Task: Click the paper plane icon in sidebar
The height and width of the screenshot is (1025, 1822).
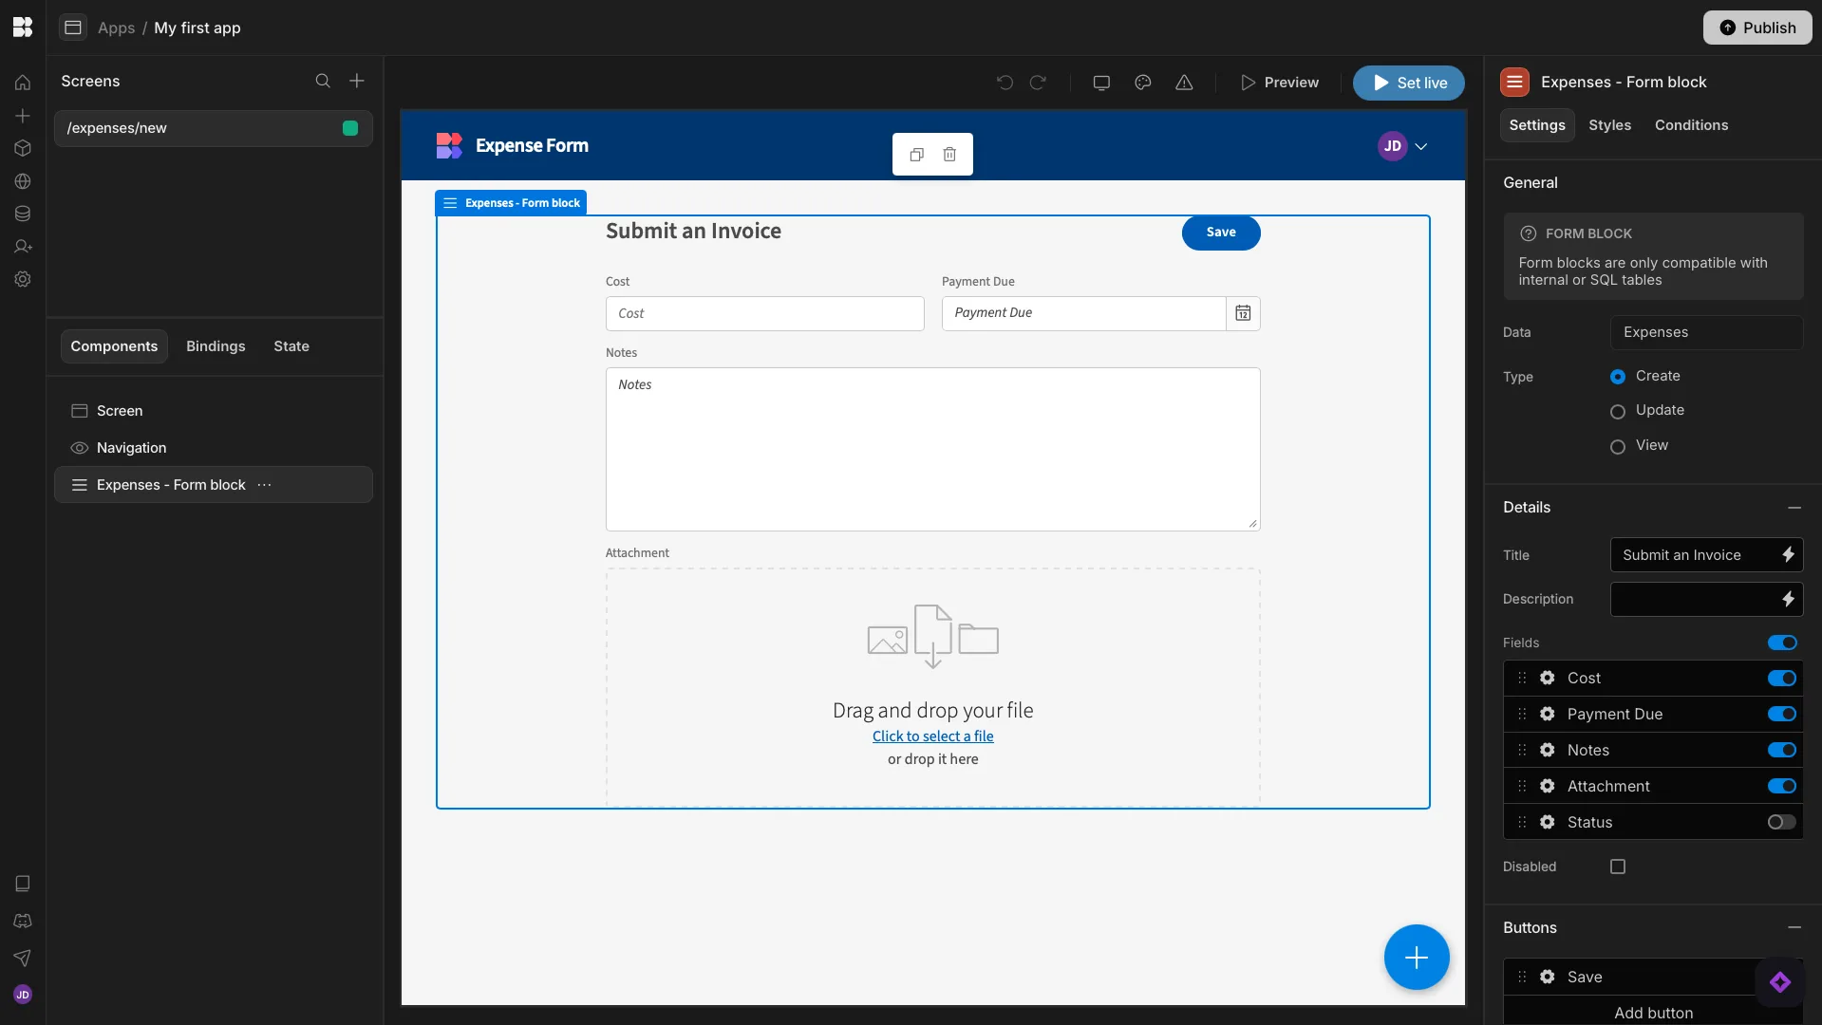Action: [x=23, y=958]
